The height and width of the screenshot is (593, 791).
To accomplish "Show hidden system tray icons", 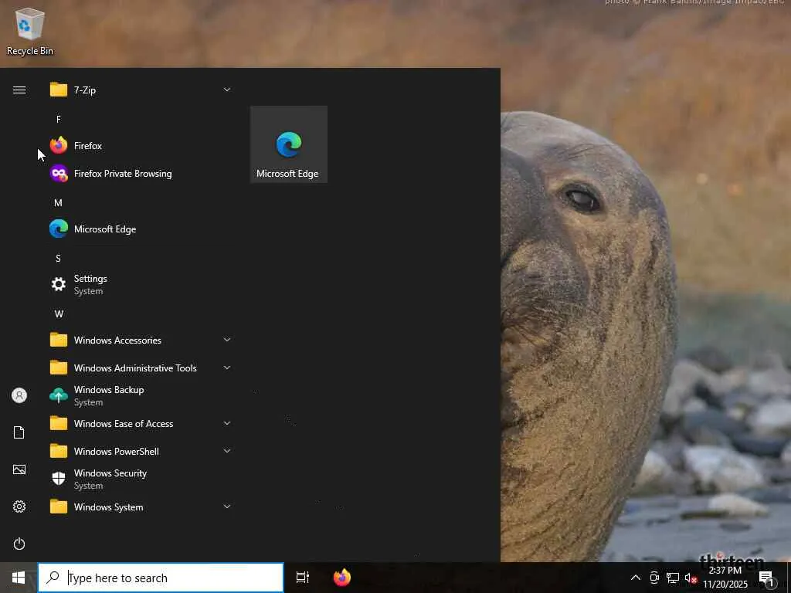I will (636, 578).
